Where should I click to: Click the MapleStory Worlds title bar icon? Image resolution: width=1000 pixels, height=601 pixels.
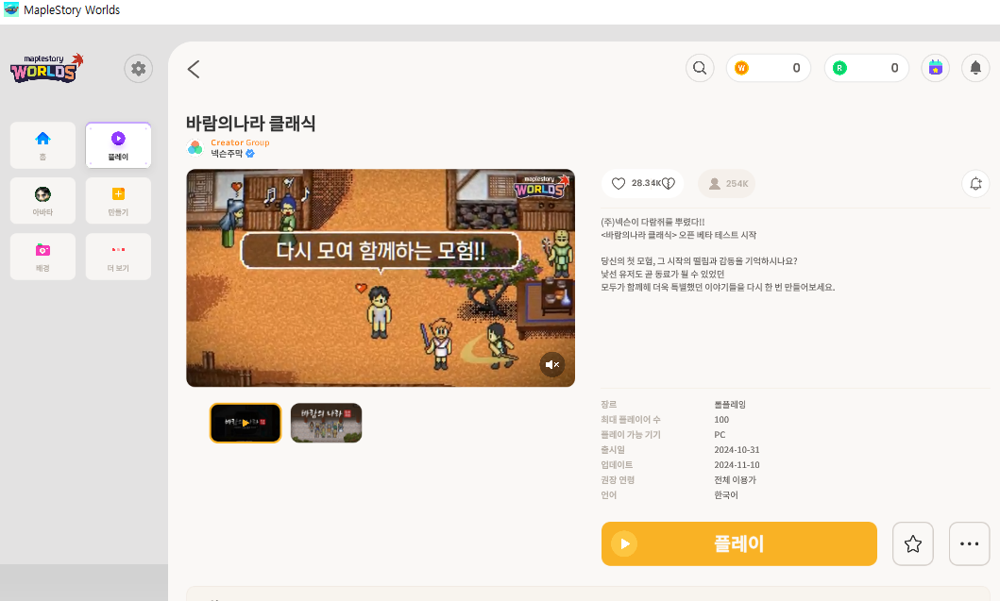11,9
